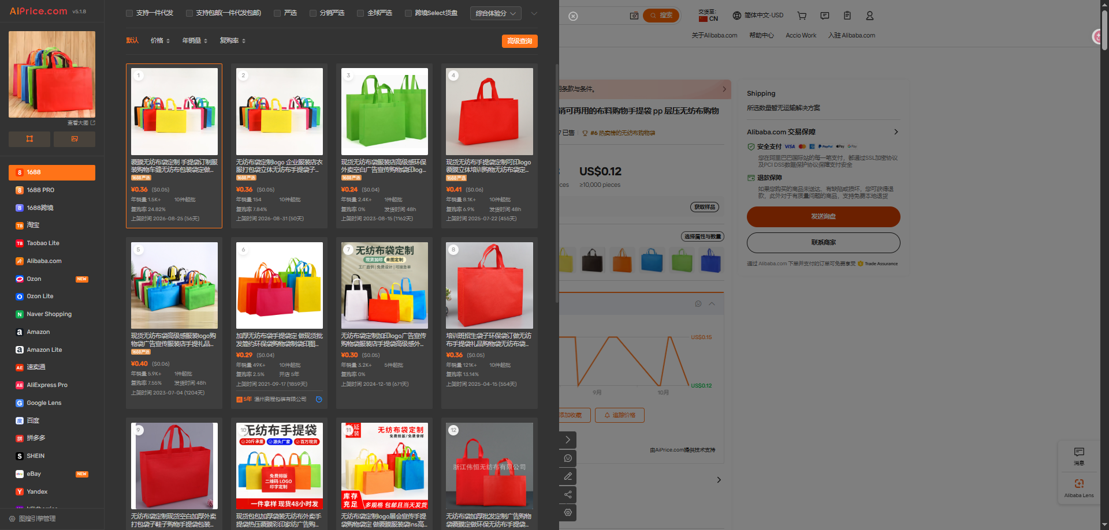
Task: Click the share icon on the side toolbar
Action: (568, 495)
